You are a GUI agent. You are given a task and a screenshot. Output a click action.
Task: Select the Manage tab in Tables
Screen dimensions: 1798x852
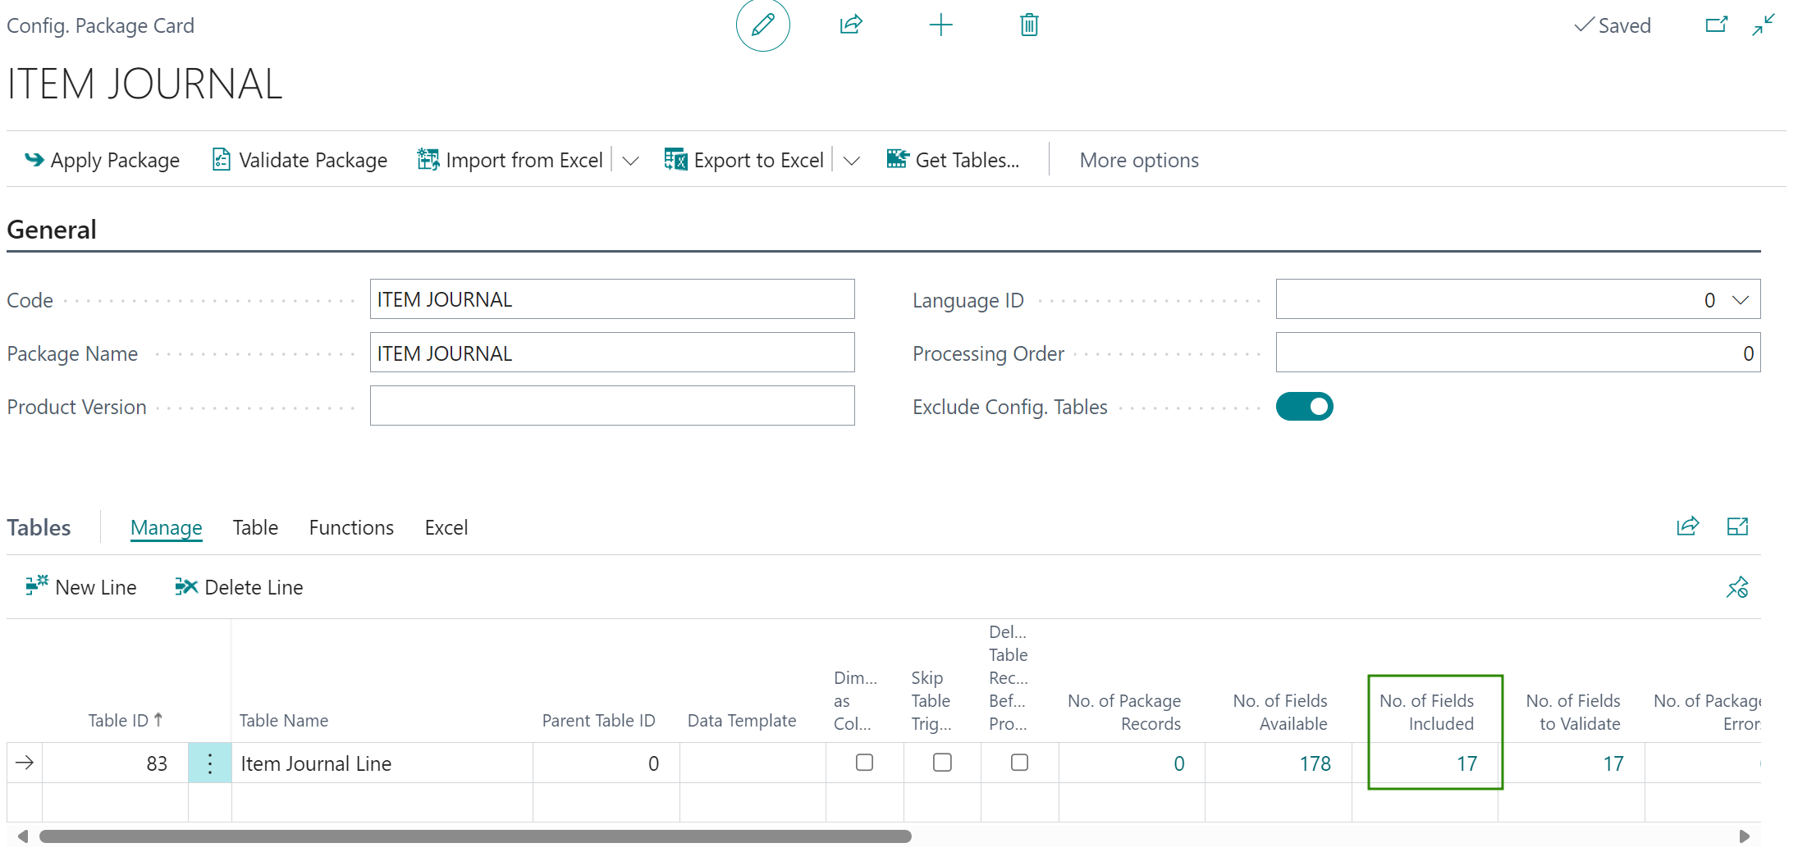pyautogui.click(x=166, y=527)
